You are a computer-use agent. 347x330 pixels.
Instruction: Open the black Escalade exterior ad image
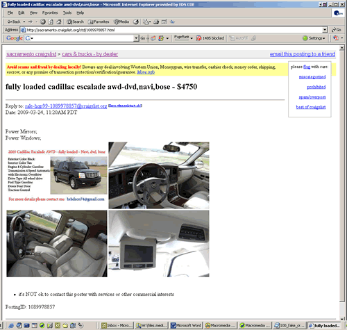pos(78,175)
